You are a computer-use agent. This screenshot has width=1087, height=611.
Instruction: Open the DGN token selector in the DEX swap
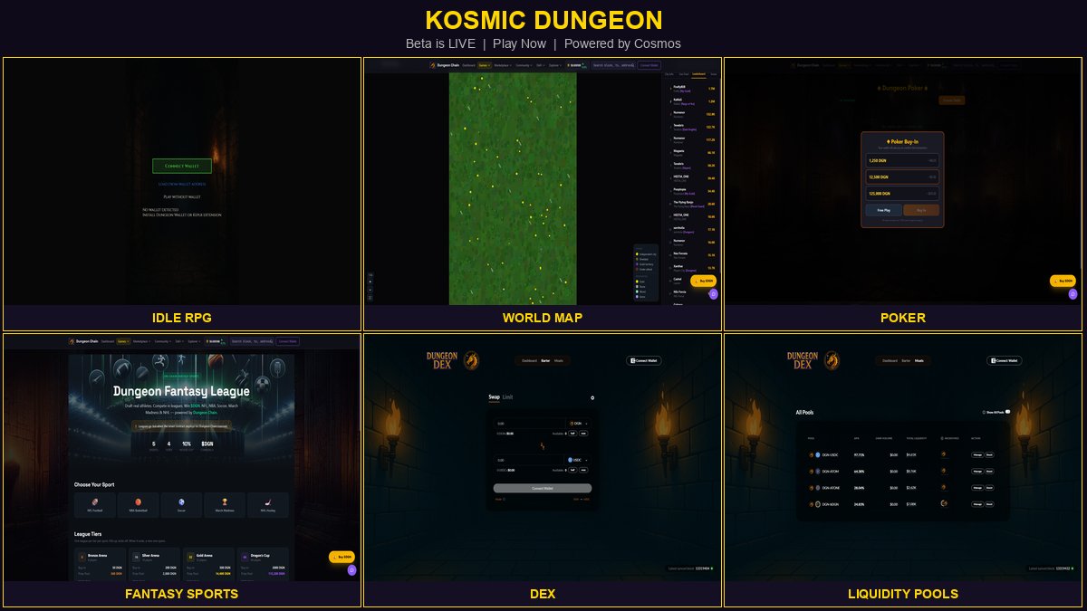[x=579, y=423]
